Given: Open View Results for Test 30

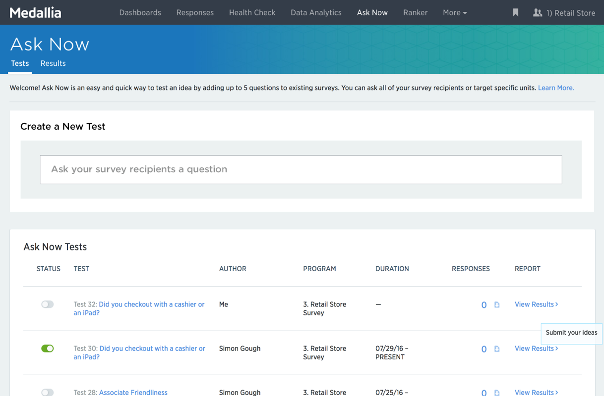Looking at the screenshot, I should [x=536, y=348].
